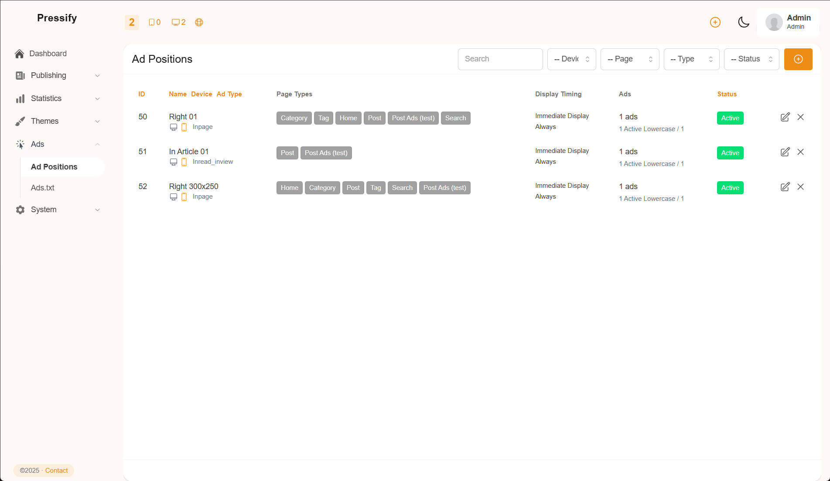This screenshot has width=830, height=481.
Task: Open Ads.txt in the sidebar
Action: click(x=43, y=188)
